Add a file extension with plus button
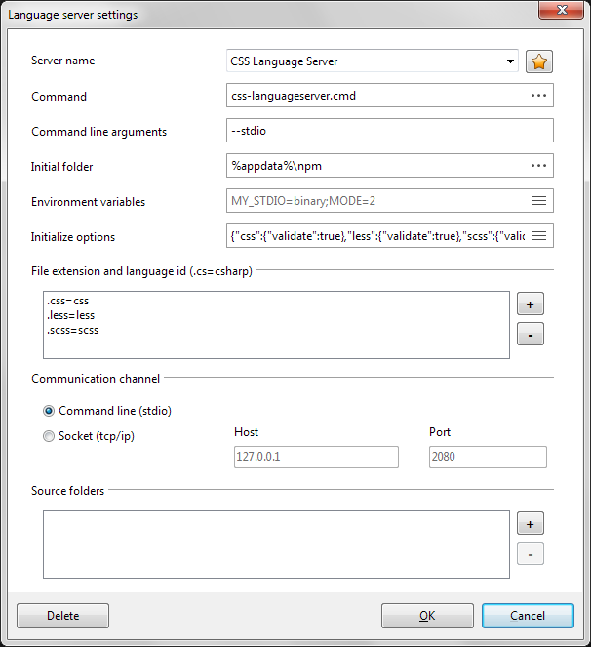591x647 pixels. point(530,303)
